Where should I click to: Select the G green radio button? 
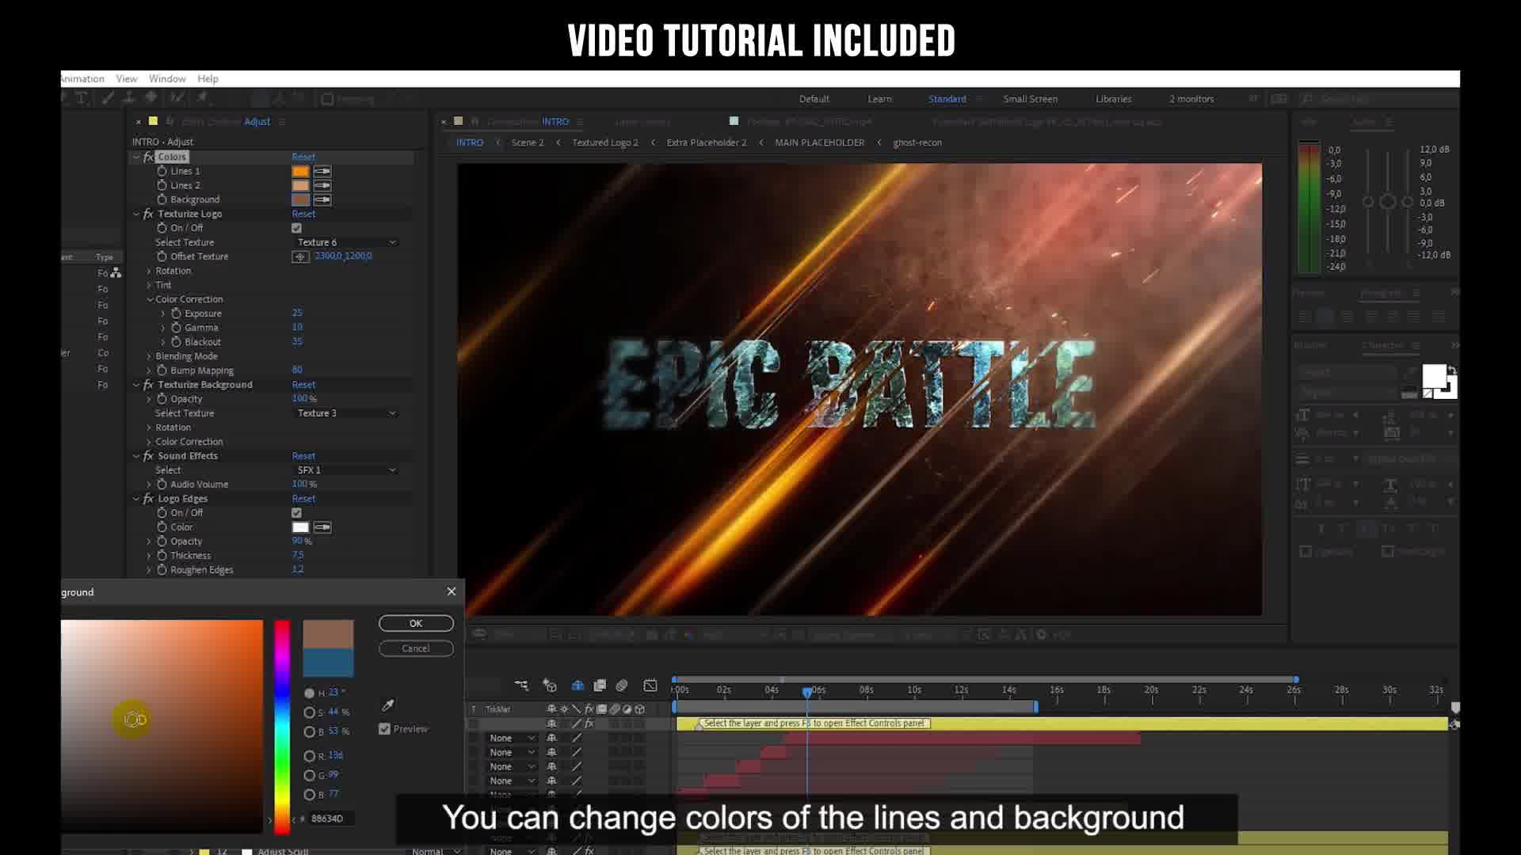(x=310, y=776)
